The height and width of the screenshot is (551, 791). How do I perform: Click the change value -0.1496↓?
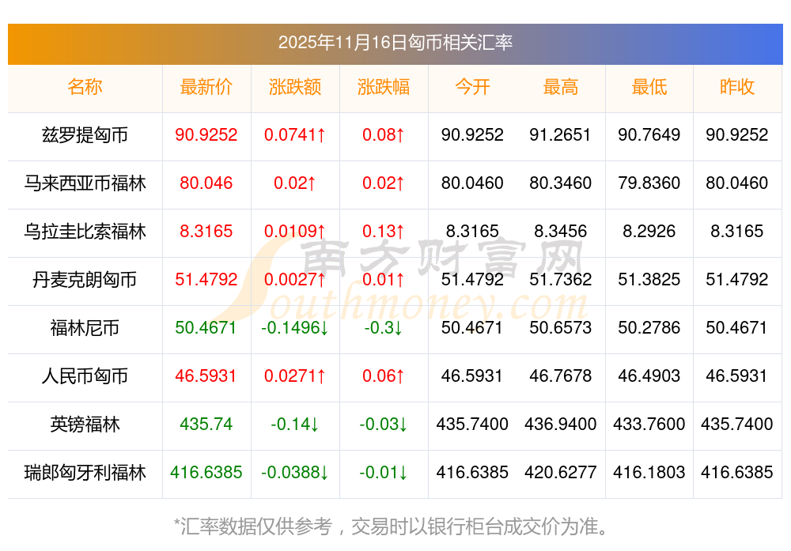point(295,328)
